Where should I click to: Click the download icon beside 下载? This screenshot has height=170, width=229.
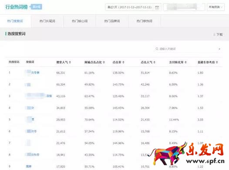point(214,34)
